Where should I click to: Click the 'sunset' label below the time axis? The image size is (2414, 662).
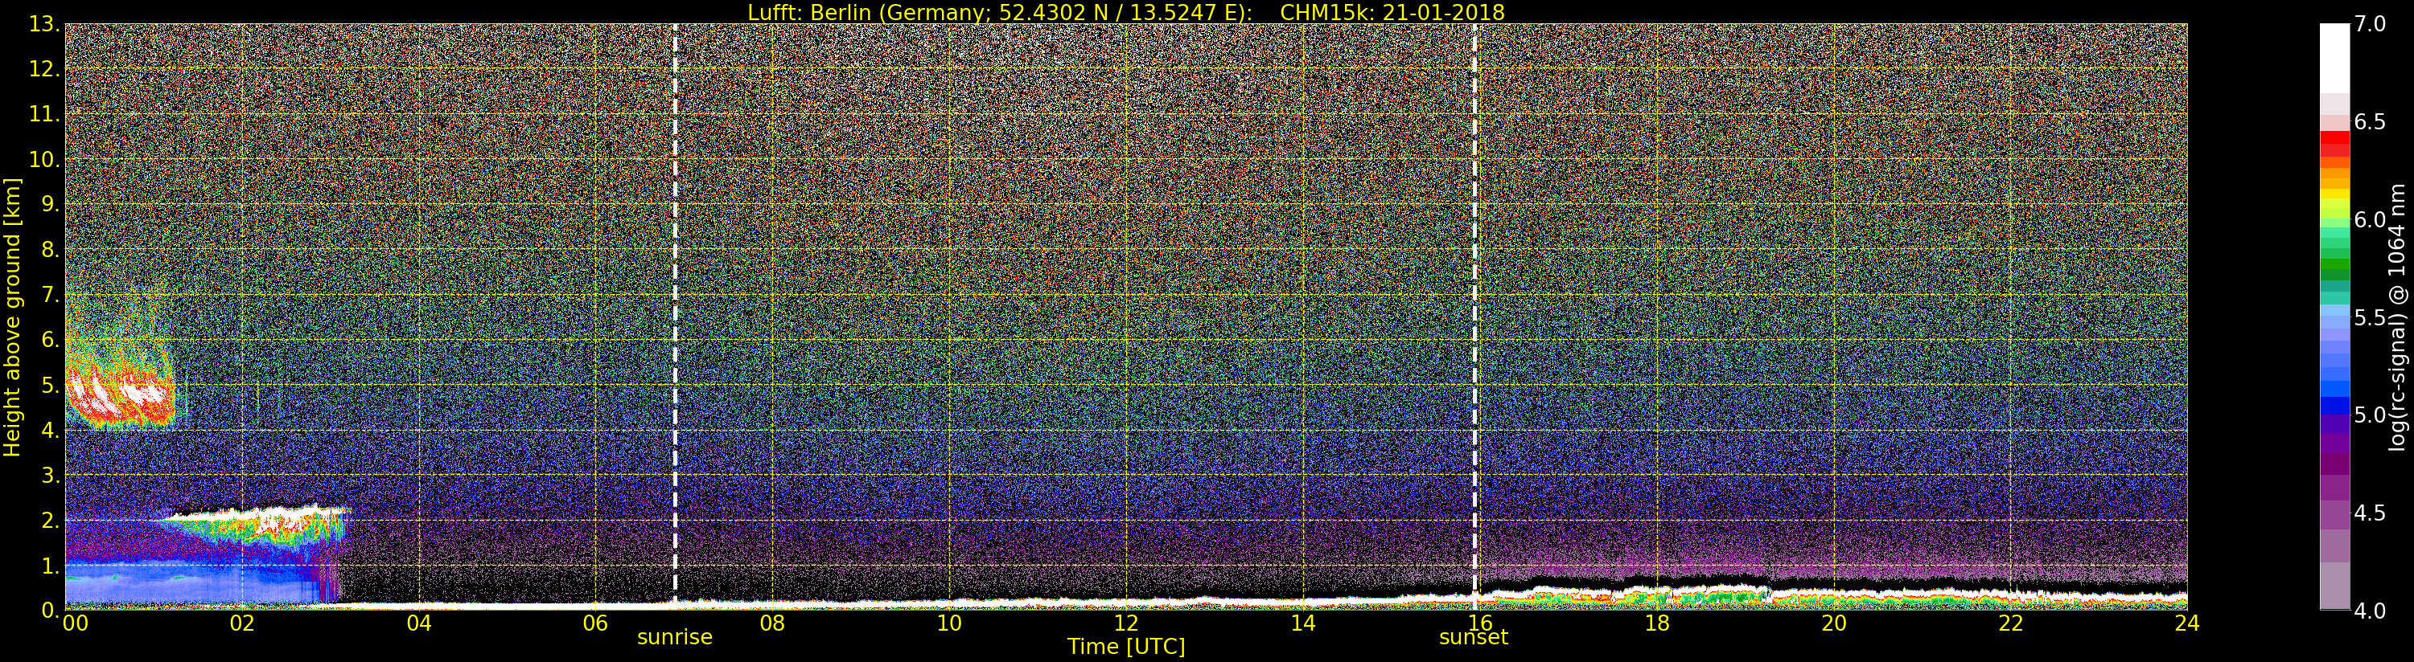(1473, 638)
